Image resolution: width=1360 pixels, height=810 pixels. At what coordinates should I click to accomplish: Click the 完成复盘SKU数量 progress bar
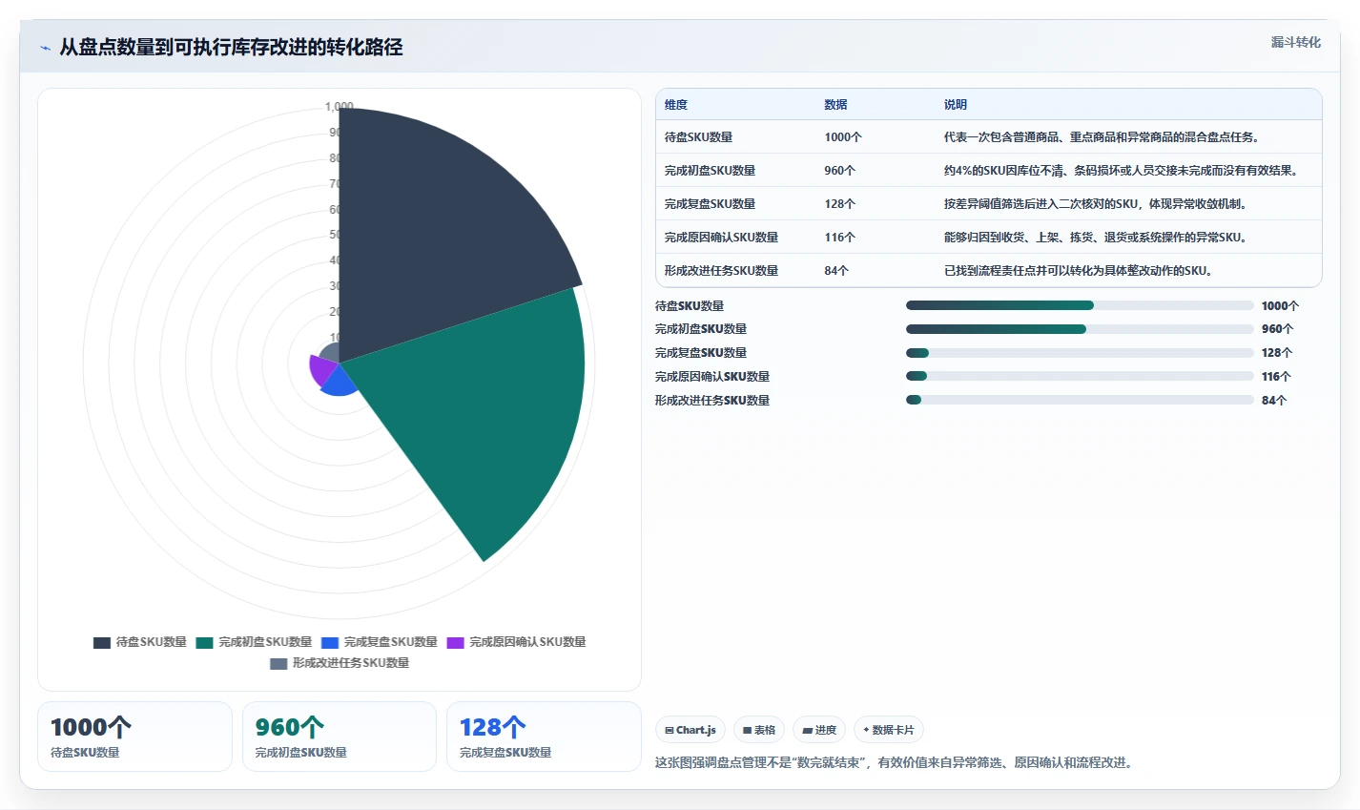[1080, 353]
